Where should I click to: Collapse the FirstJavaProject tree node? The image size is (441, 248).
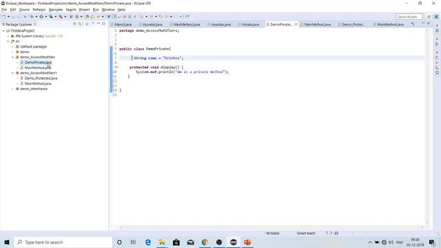3,30
